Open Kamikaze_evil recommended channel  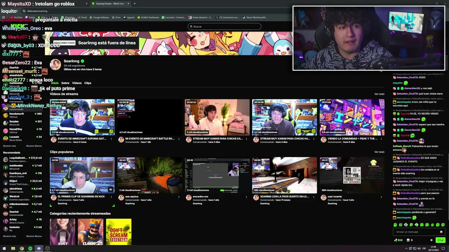tap(22, 175)
